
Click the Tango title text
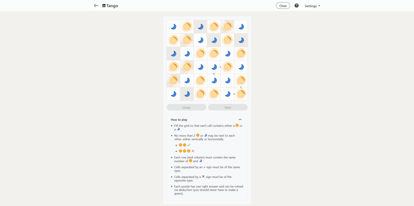tap(112, 6)
